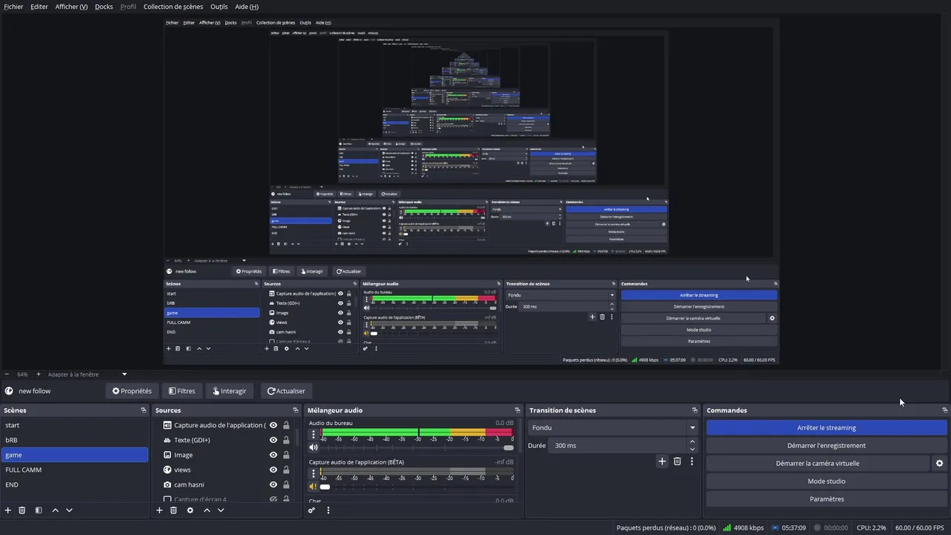Hide the cam hasni source
Screen dimensions: 951x535
pos(273,484)
